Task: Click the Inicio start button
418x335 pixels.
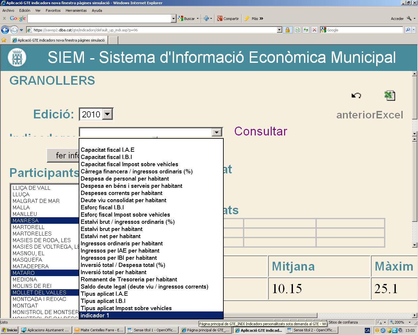Action: 9,330
